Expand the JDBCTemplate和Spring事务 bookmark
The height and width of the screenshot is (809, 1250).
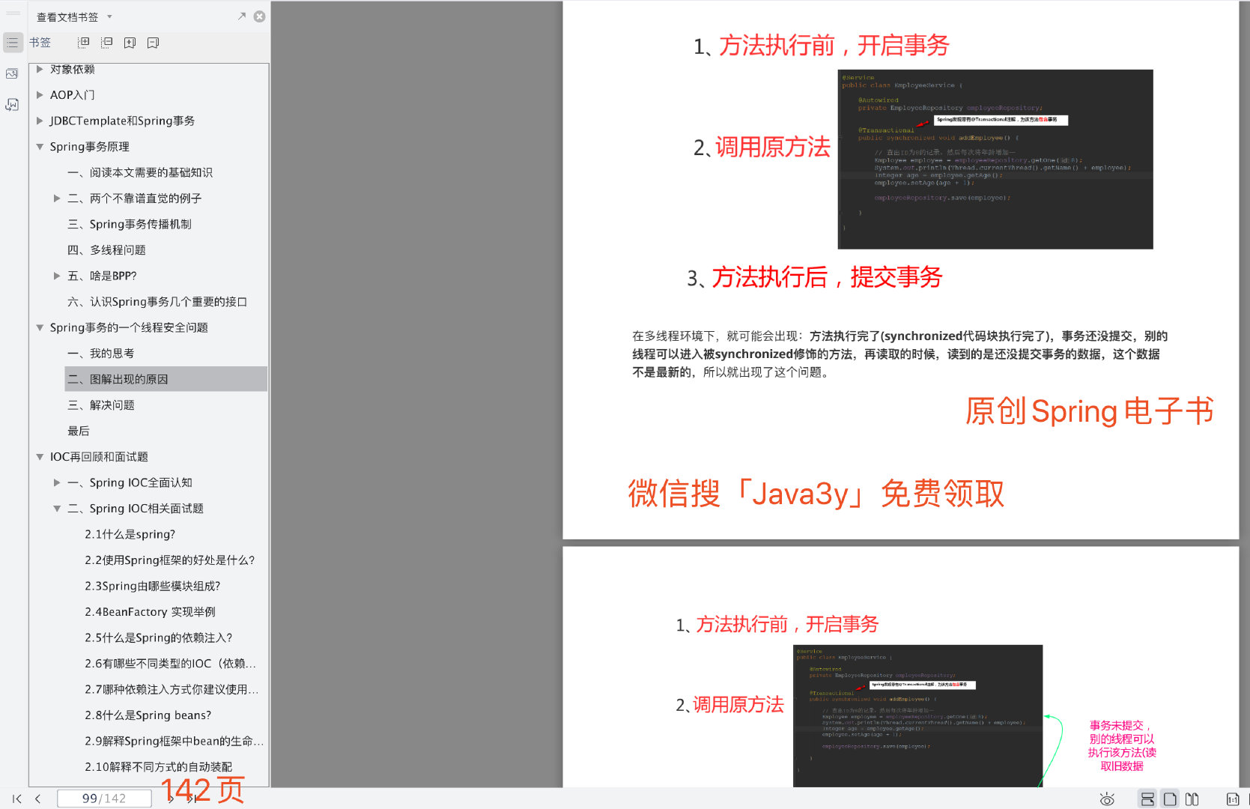40,121
